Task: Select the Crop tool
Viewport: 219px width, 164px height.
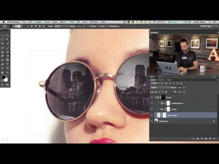Action: coord(2,44)
